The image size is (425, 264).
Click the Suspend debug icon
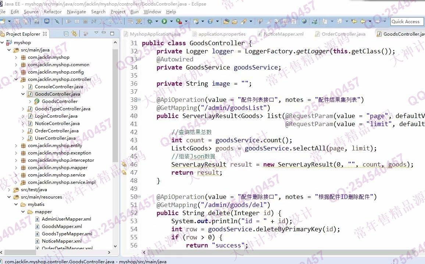tap(77, 21)
